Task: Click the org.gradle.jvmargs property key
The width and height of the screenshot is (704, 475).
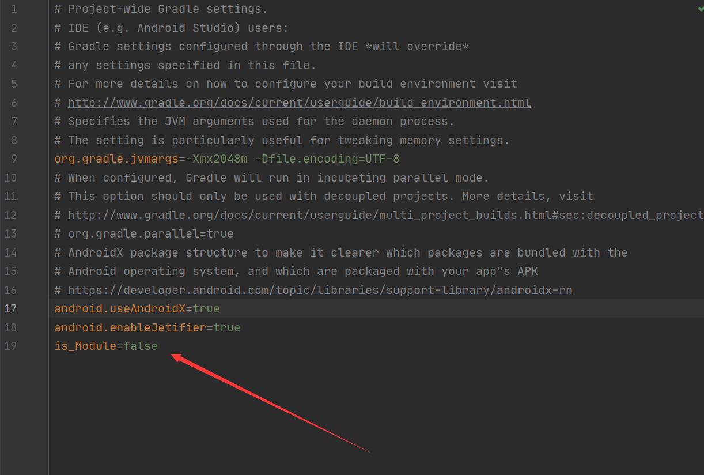Action: (116, 159)
